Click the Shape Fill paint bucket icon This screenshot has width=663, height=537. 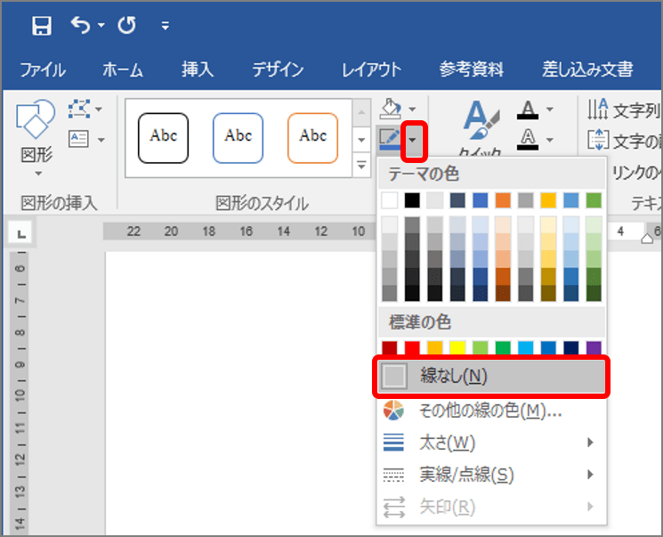coord(391,109)
